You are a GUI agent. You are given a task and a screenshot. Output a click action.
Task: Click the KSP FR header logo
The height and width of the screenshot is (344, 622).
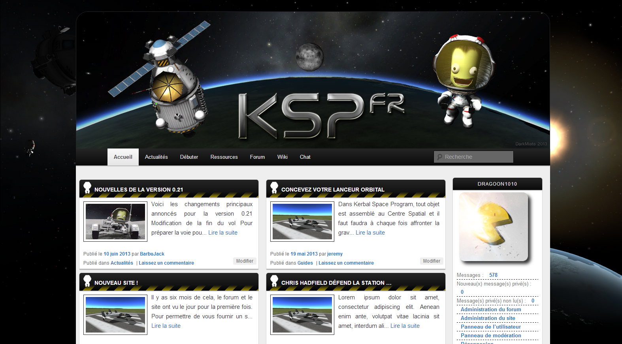point(321,115)
